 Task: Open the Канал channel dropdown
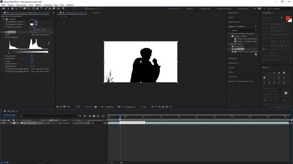41,35
